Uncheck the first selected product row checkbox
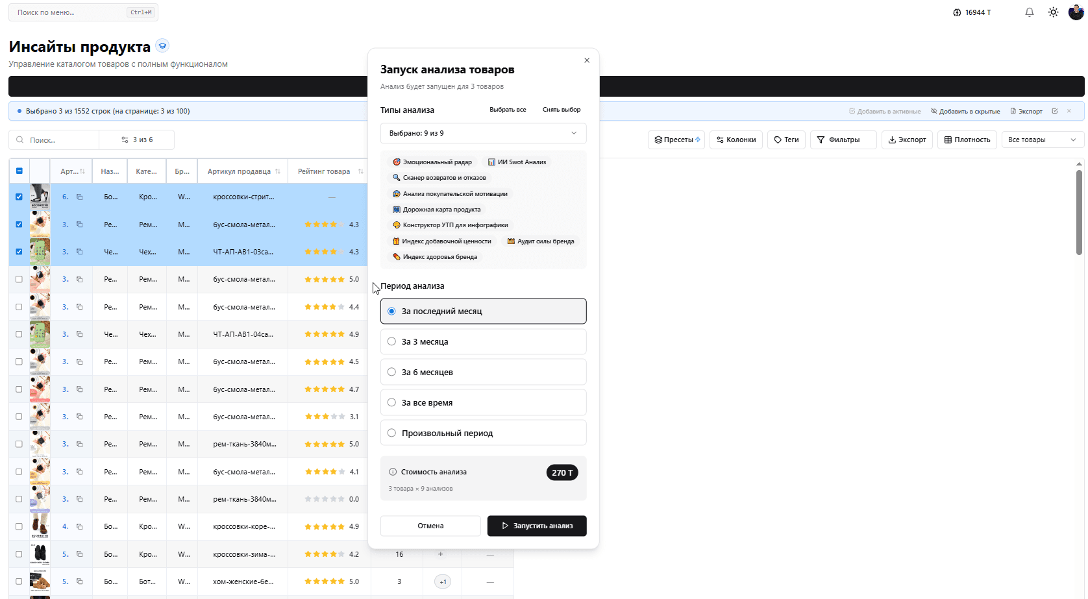This screenshot has width=1088, height=599. (x=19, y=197)
